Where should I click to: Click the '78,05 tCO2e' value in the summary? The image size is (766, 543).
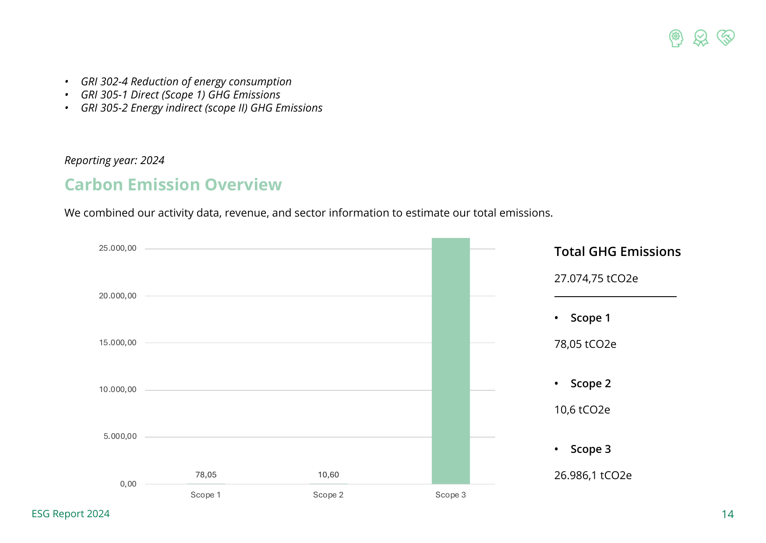[x=585, y=344]
